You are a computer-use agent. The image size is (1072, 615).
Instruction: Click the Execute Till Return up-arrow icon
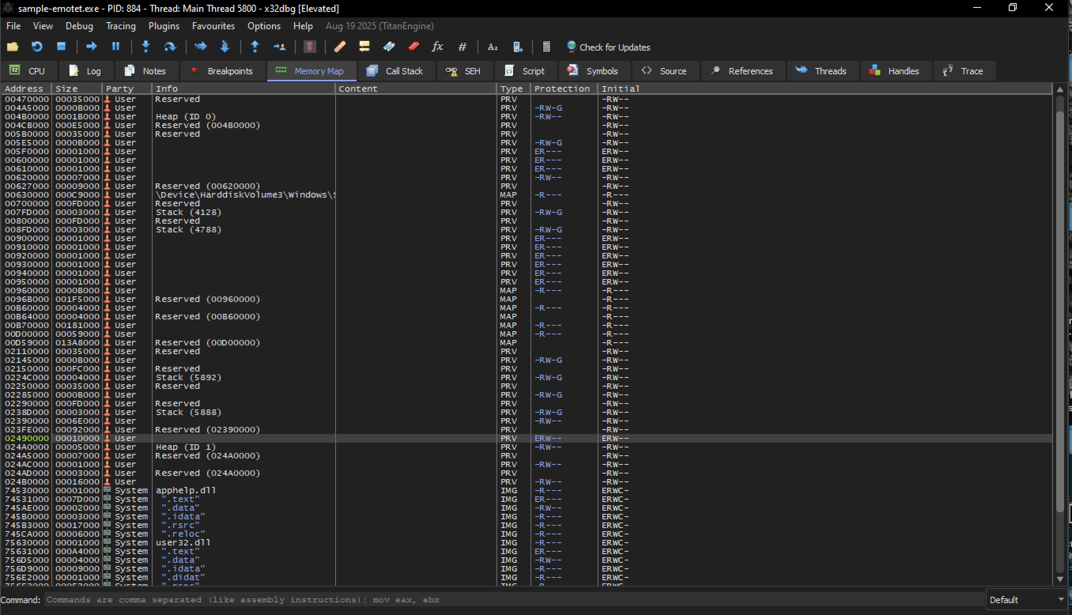tap(255, 47)
